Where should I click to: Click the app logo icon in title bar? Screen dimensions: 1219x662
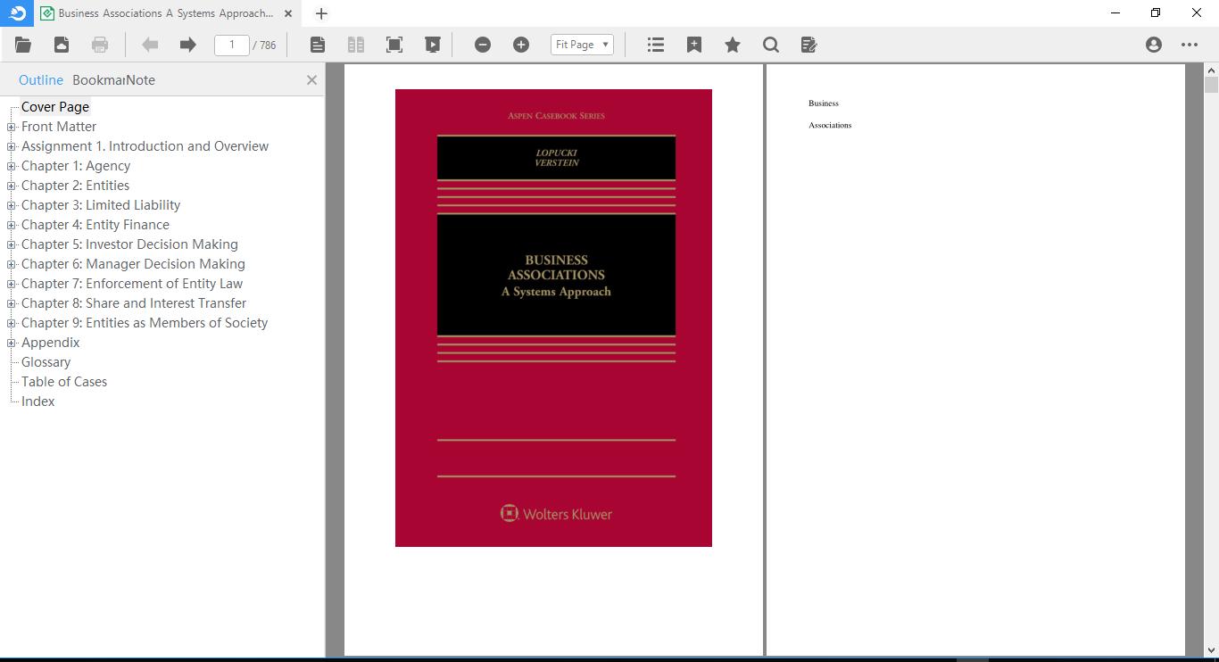tap(17, 12)
